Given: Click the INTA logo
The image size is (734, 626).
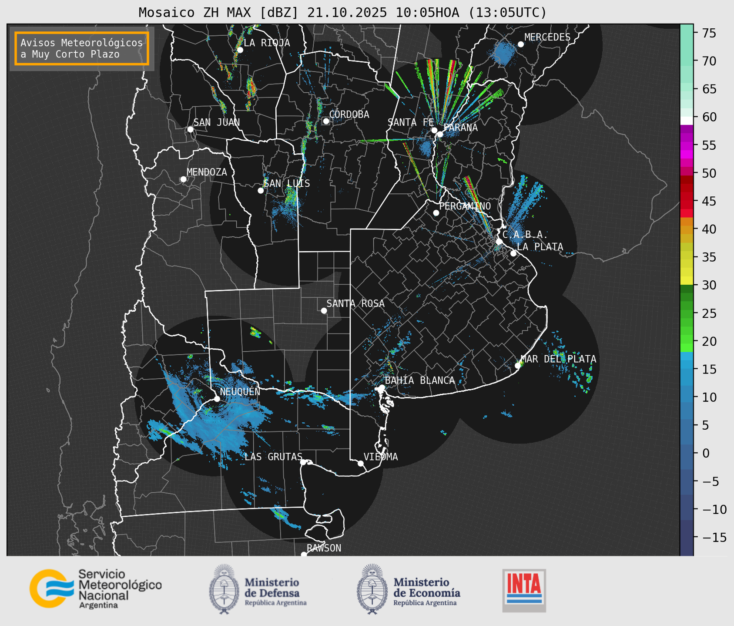Looking at the screenshot, I should point(524,590).
